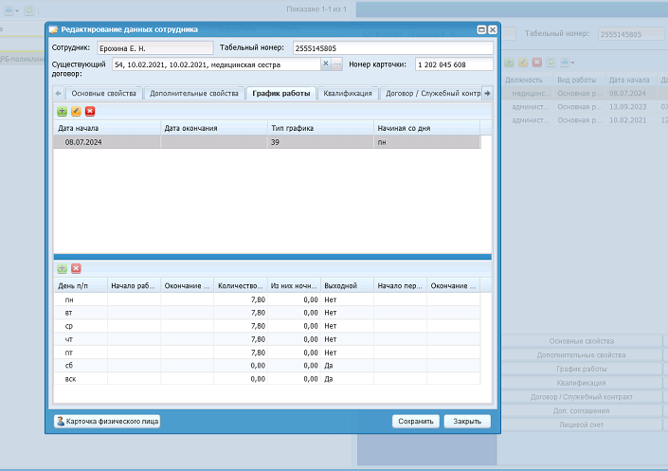Viewport: 668px width, 471px height.
Task: Click the Начиная со дня column header
Action: click(x=427, y=128)
